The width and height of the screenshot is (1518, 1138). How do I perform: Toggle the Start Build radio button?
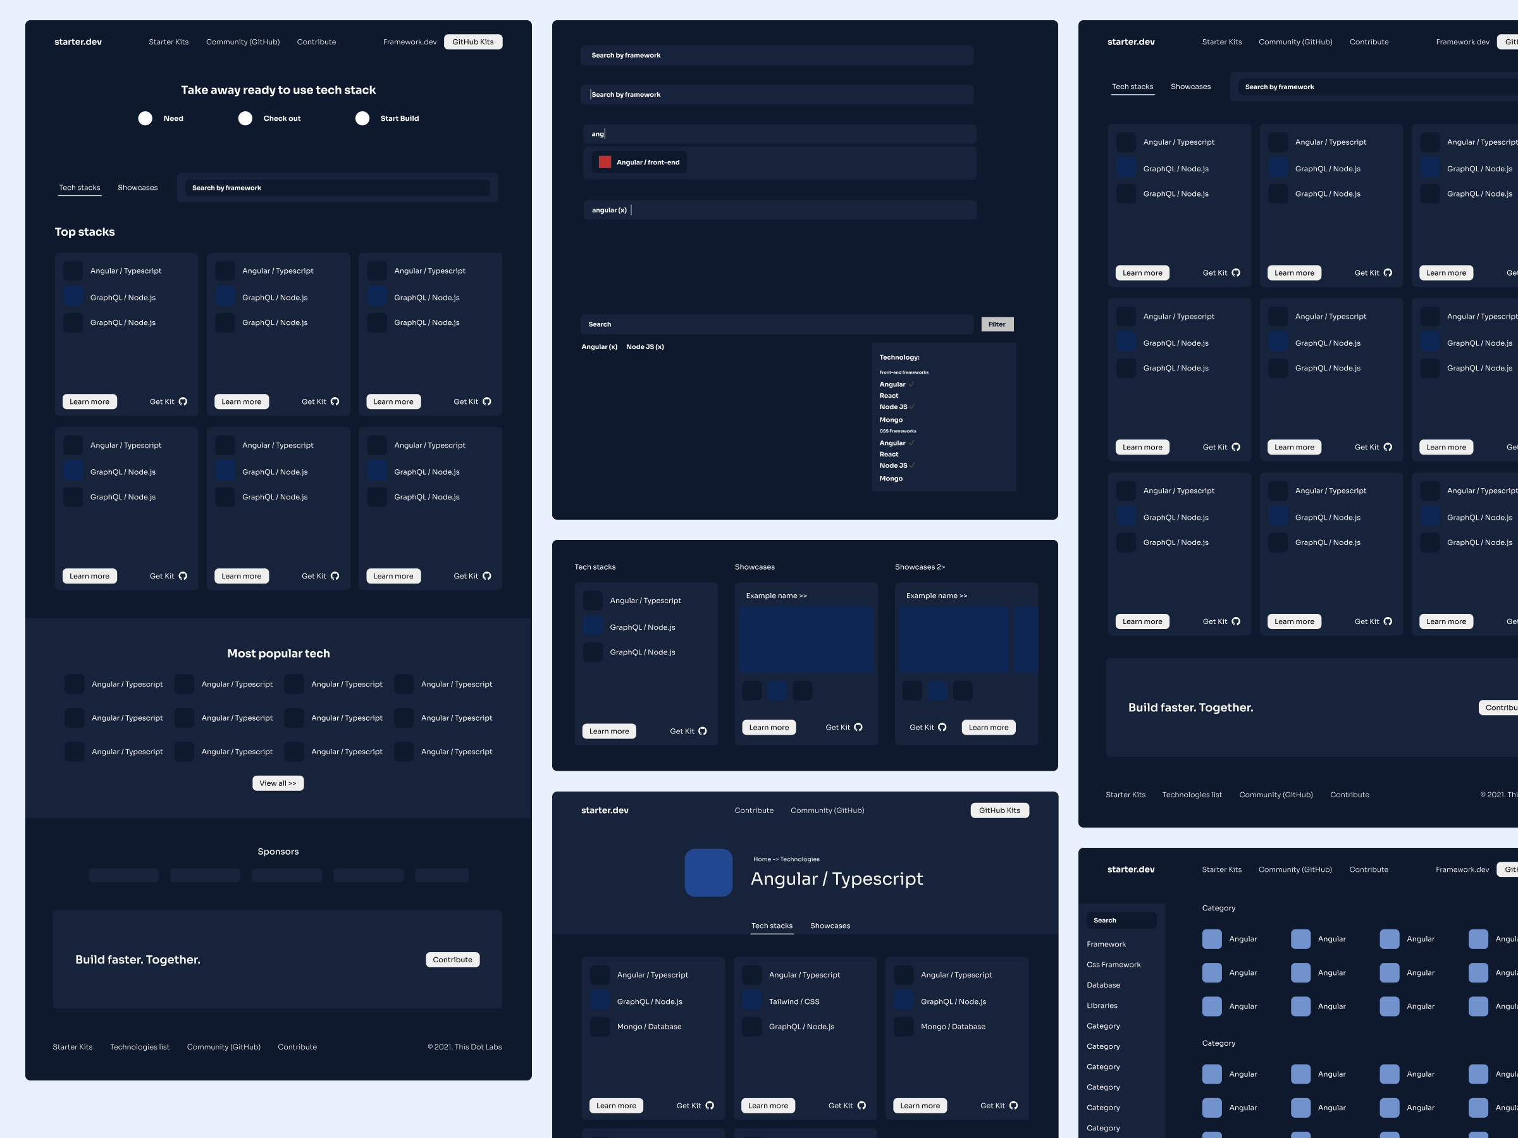tap(362, 117)
